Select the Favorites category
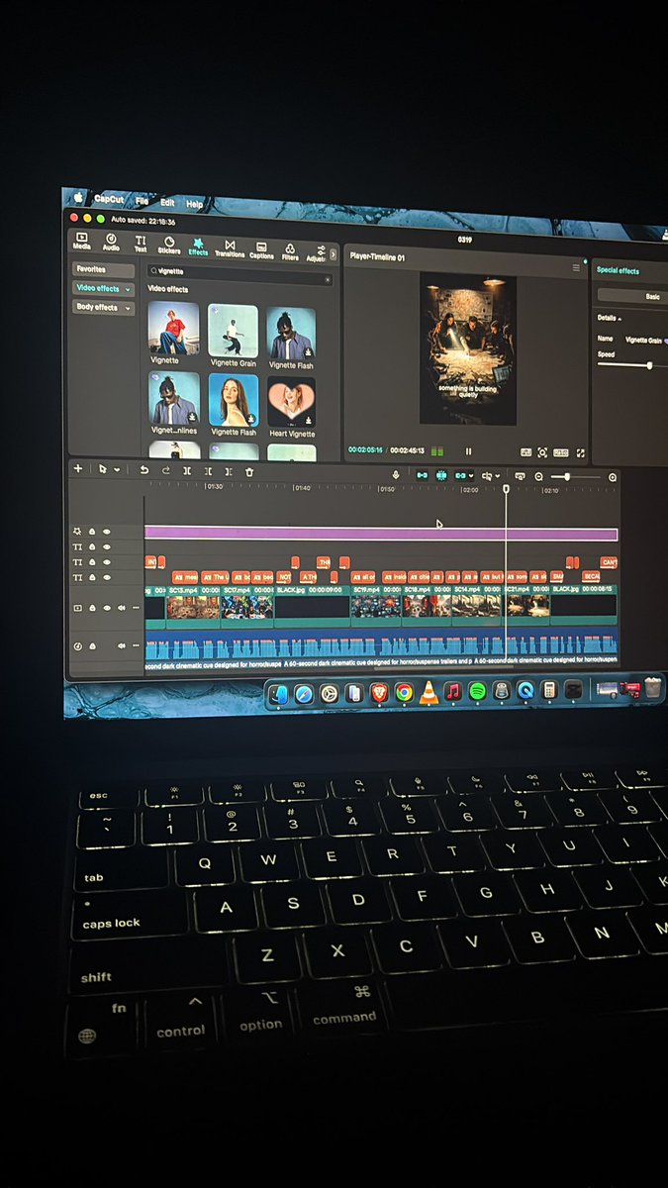Viewport: 668px width, 1188px height. point(103,269)
